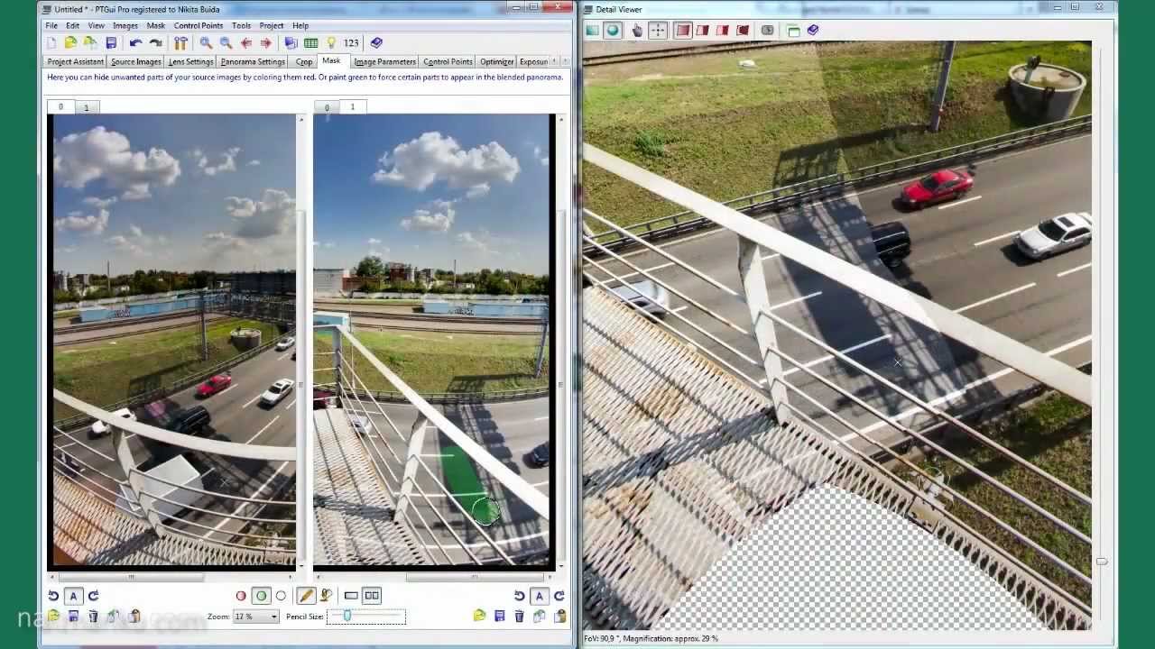The width and height of the screenshot is (1155, 649).
Task: Go to next image with red right arrow
Action: point(265,43)
